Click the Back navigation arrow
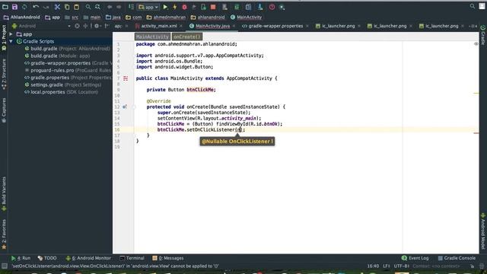The image size is (487, 274). (110, 7)
